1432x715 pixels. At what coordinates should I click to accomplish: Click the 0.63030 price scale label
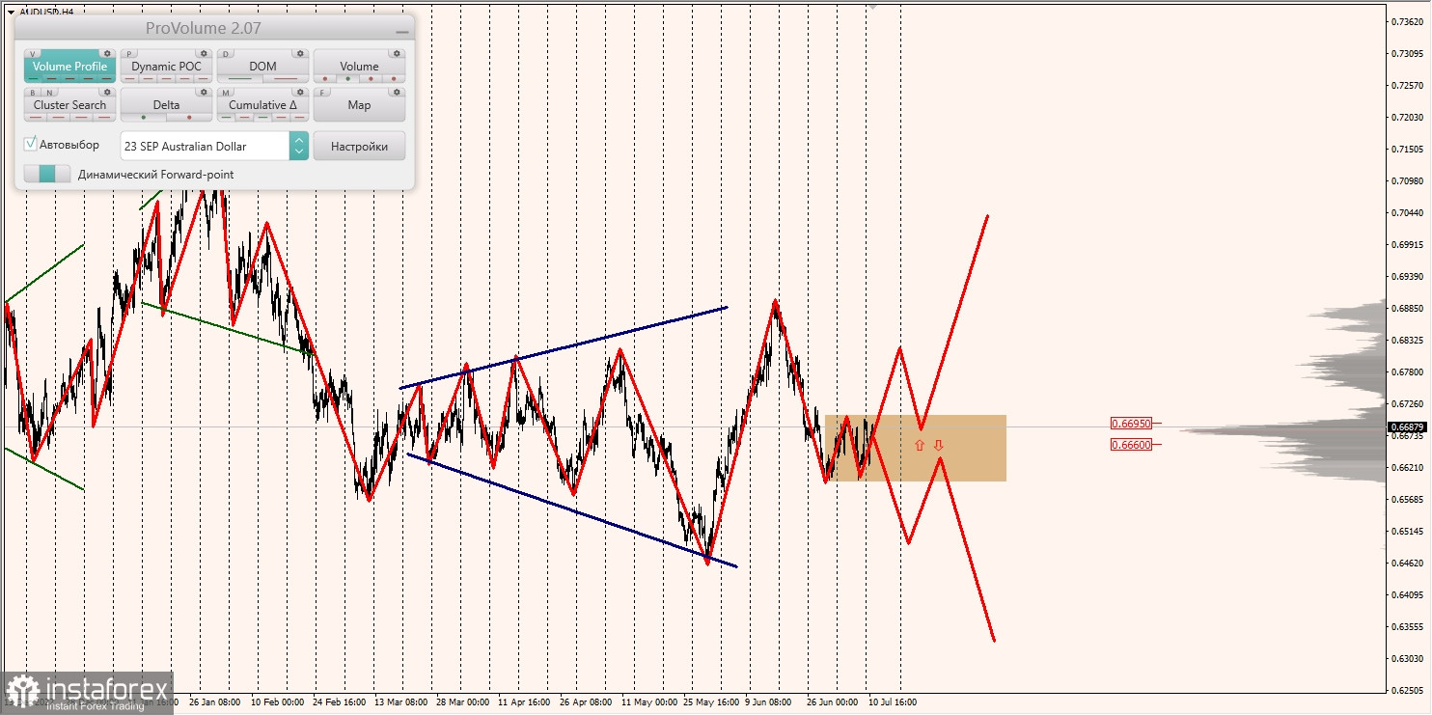tap(1409, 658)
